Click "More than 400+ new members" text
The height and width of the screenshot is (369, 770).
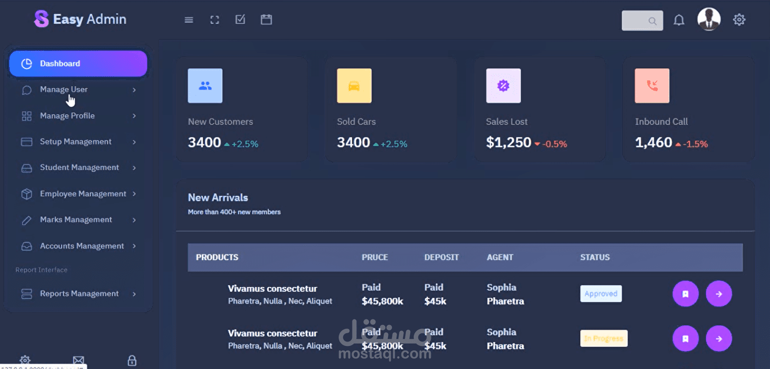click(234, 212)
